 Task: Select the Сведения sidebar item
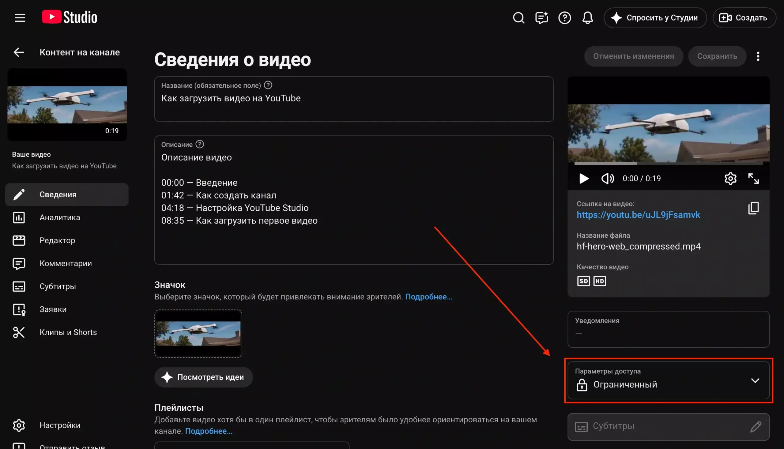pyautogui.click(x=67, y=194)
